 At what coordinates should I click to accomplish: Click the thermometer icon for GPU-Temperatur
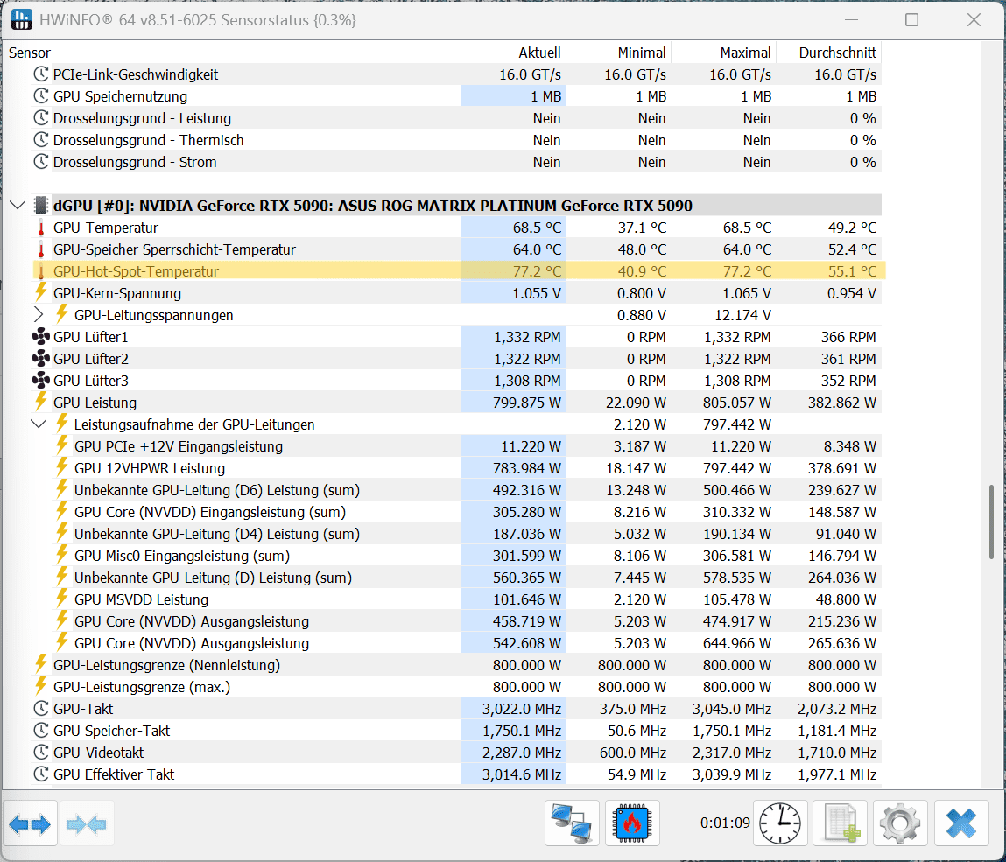click(41, 228)
